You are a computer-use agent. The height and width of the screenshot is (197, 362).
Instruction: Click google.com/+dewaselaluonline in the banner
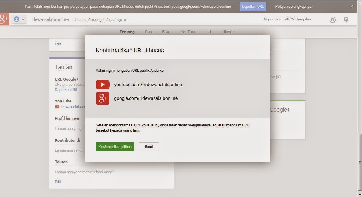(x=206, y=6)
